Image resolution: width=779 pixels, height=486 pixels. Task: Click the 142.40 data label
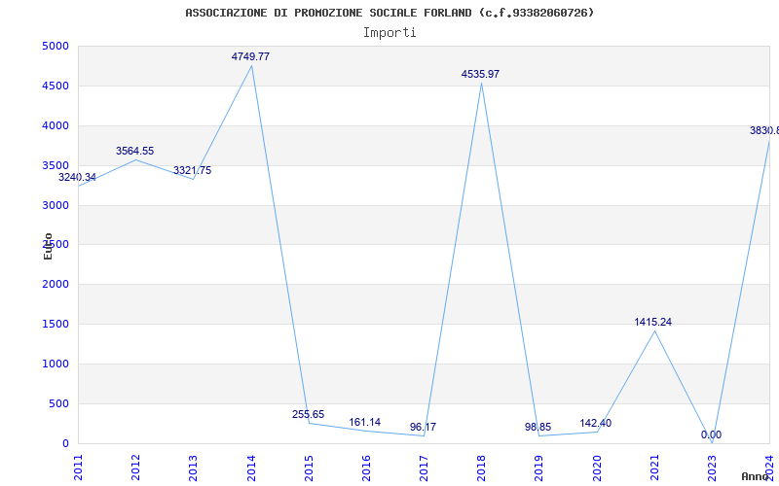595,424
